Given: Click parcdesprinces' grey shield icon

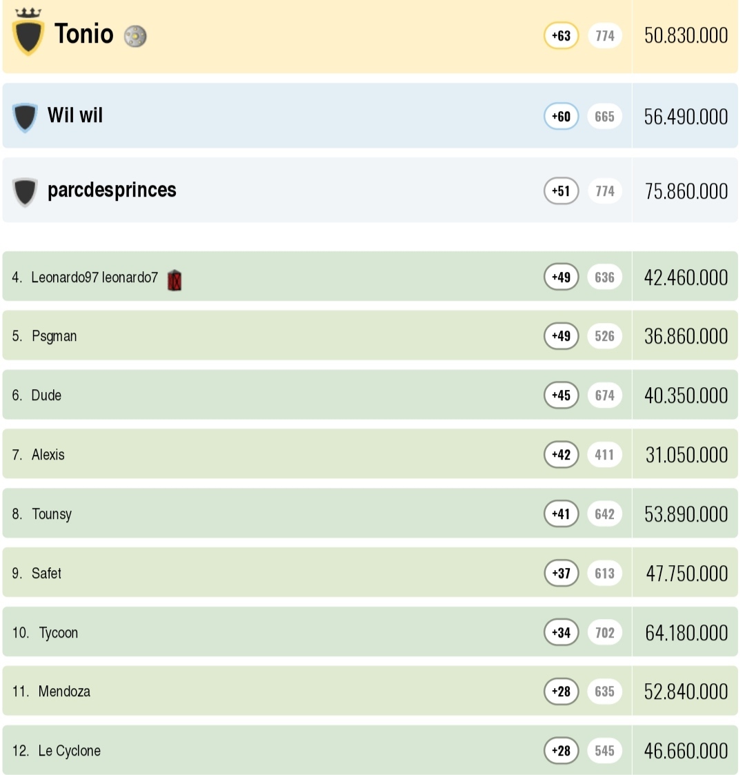Looking at the screenshot, I should [x=25, y=191].
